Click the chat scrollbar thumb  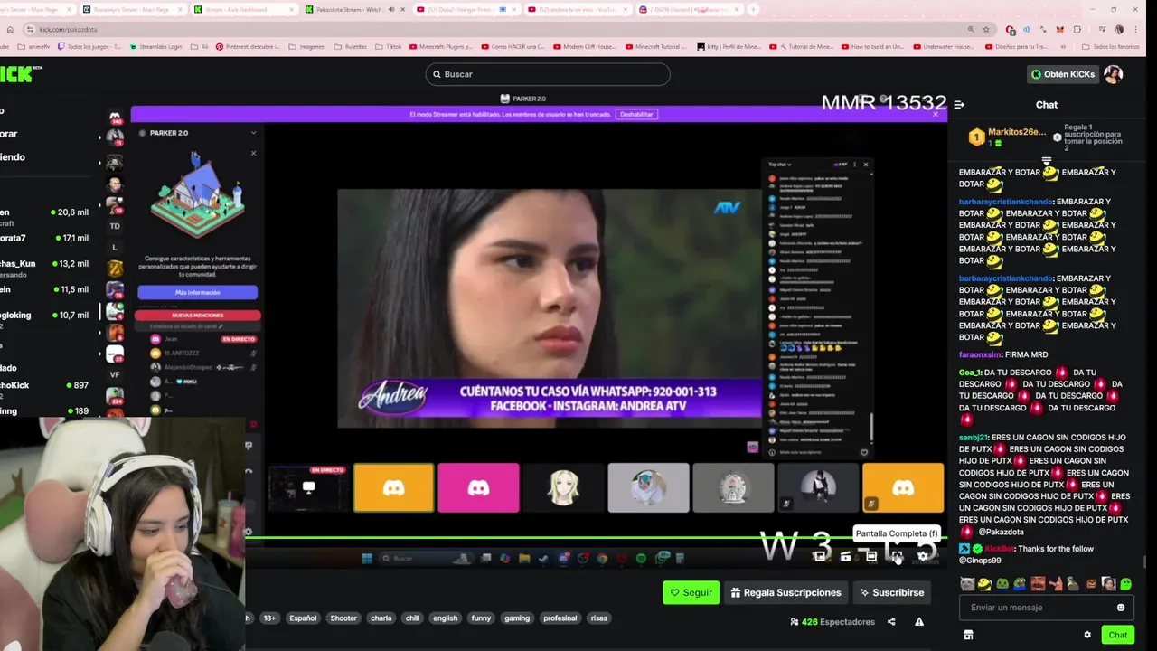1144,562
